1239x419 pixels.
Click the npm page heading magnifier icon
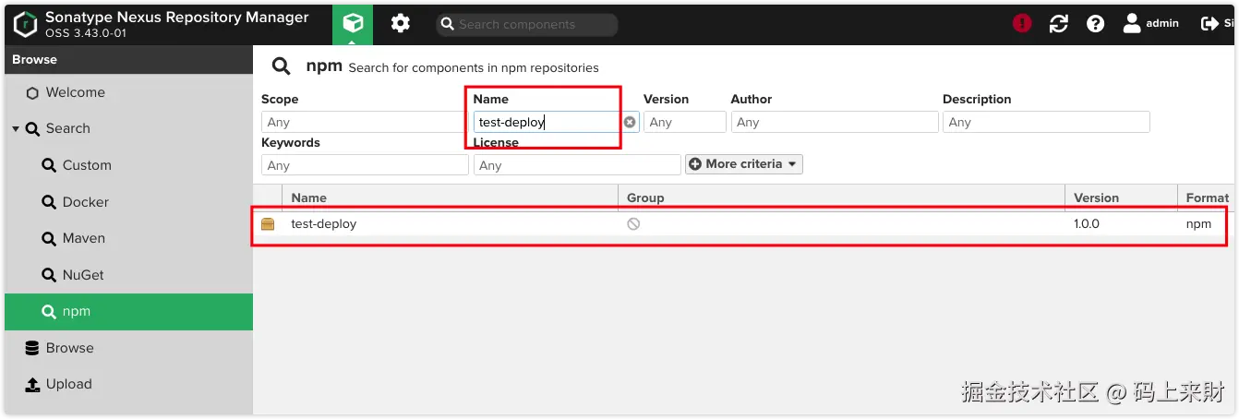(281, 66)
